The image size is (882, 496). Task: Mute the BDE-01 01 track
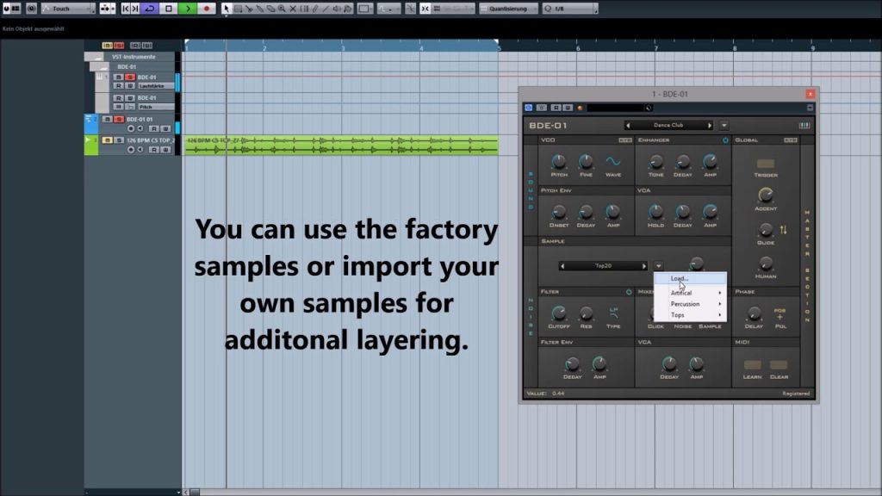pyautogui.click(x=107, y=119)
